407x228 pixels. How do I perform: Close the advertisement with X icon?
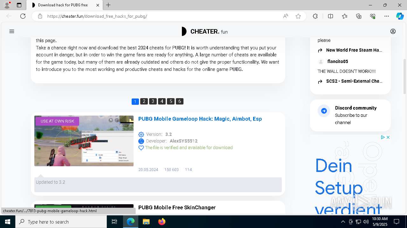tap(388, 137)
